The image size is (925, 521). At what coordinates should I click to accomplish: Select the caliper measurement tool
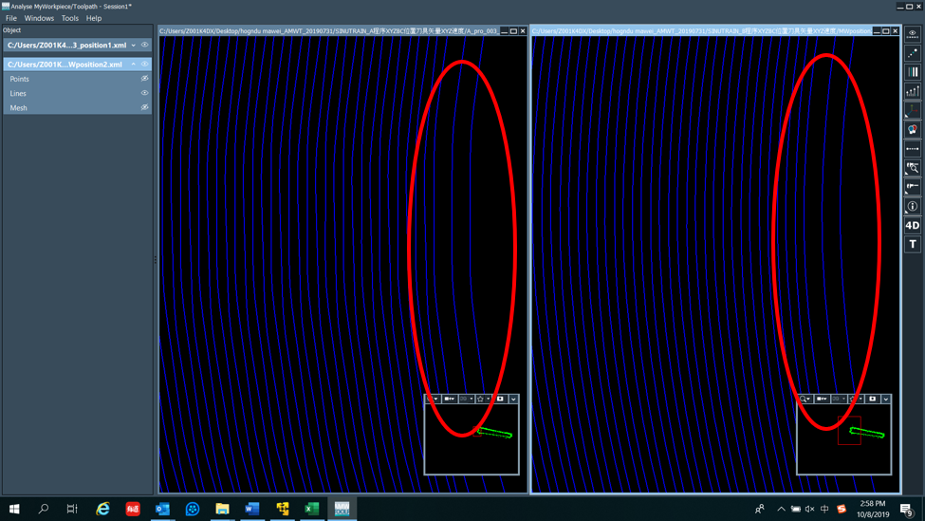[912, 186]
